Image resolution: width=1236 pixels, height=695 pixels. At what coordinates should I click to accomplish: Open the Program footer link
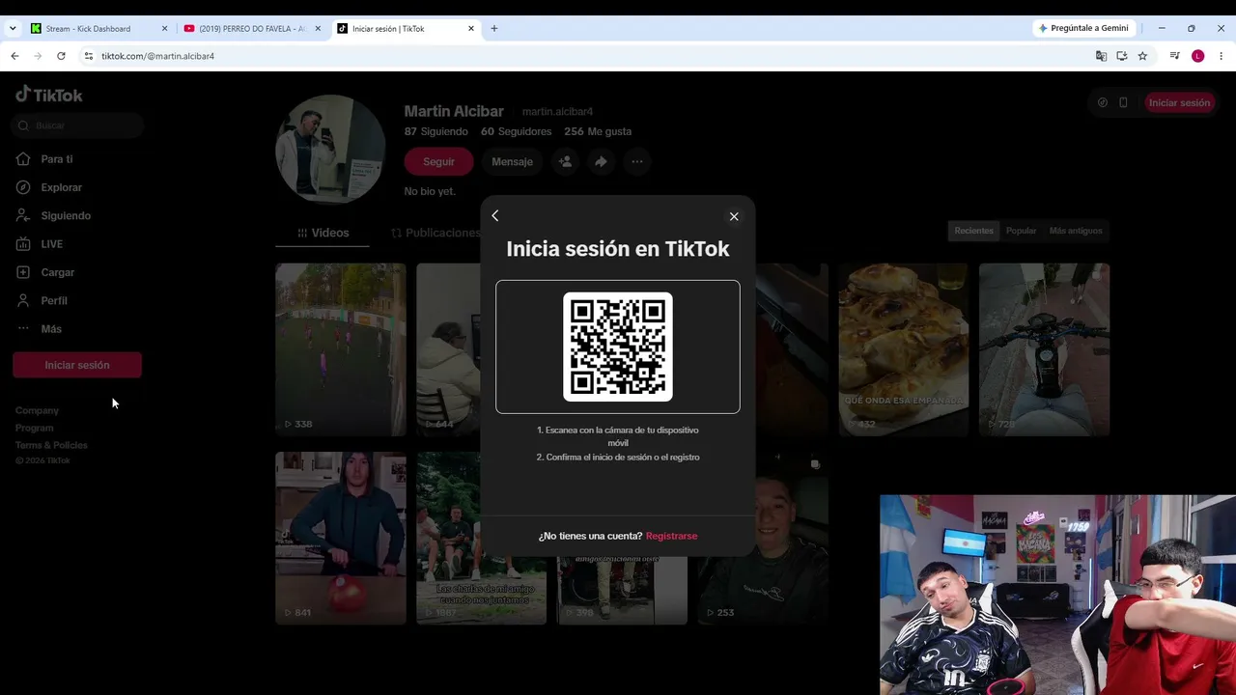coord(35,428)
